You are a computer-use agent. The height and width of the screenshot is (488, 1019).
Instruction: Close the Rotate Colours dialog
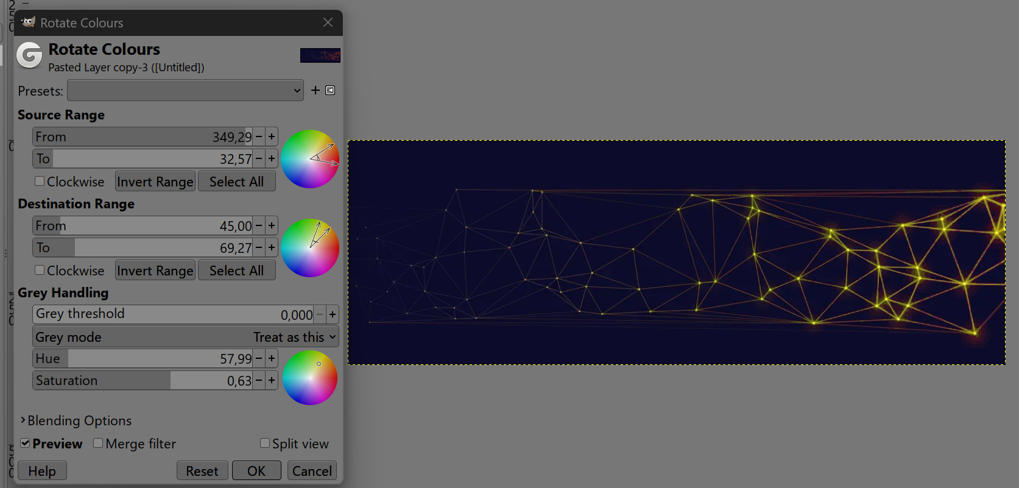[x=328, y=23]
